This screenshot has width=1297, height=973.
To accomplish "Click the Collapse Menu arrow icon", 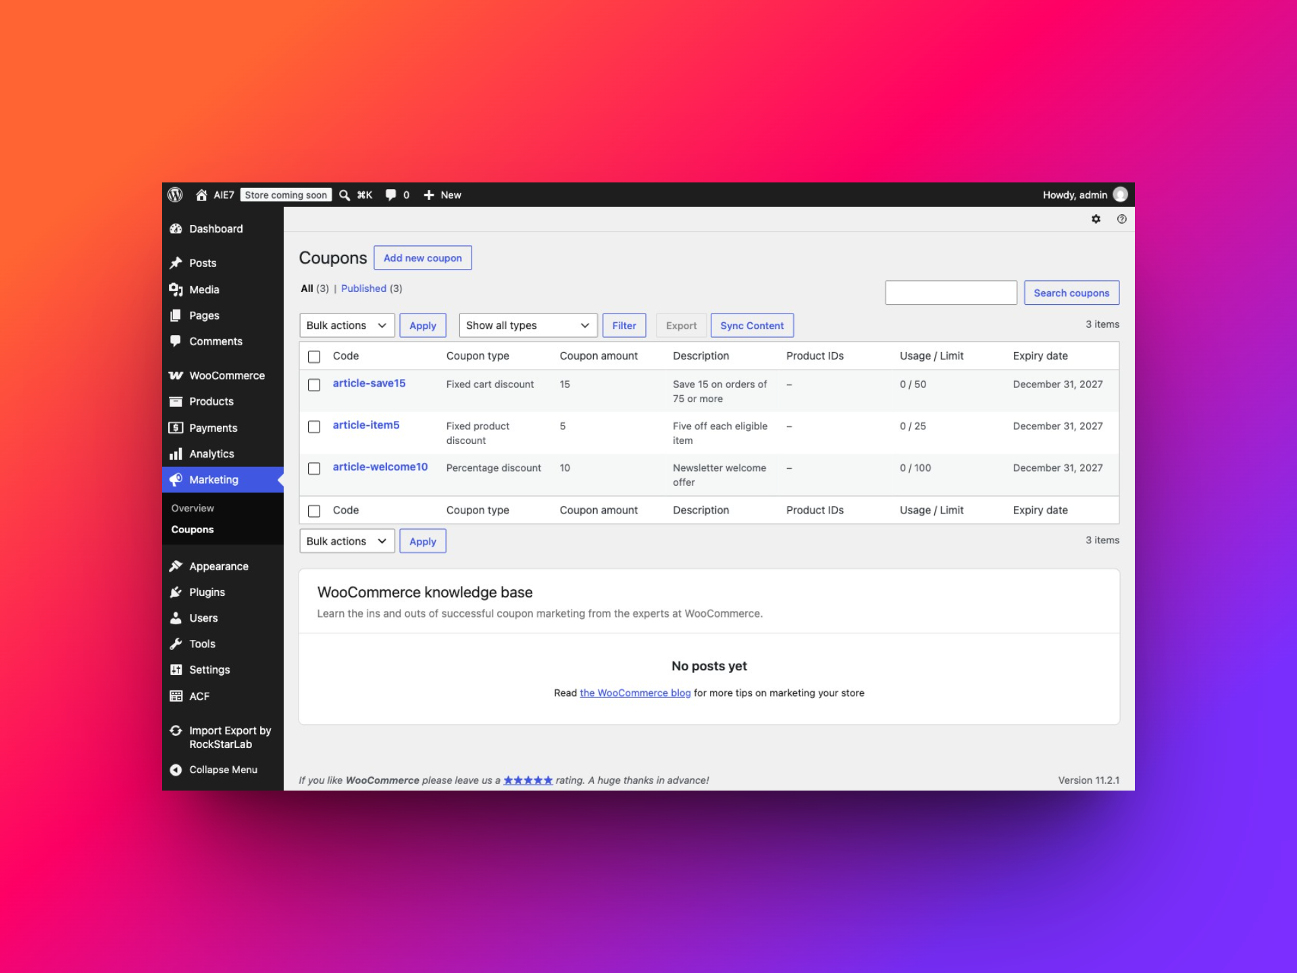I will pyautogui.click(x=176, y=770).
